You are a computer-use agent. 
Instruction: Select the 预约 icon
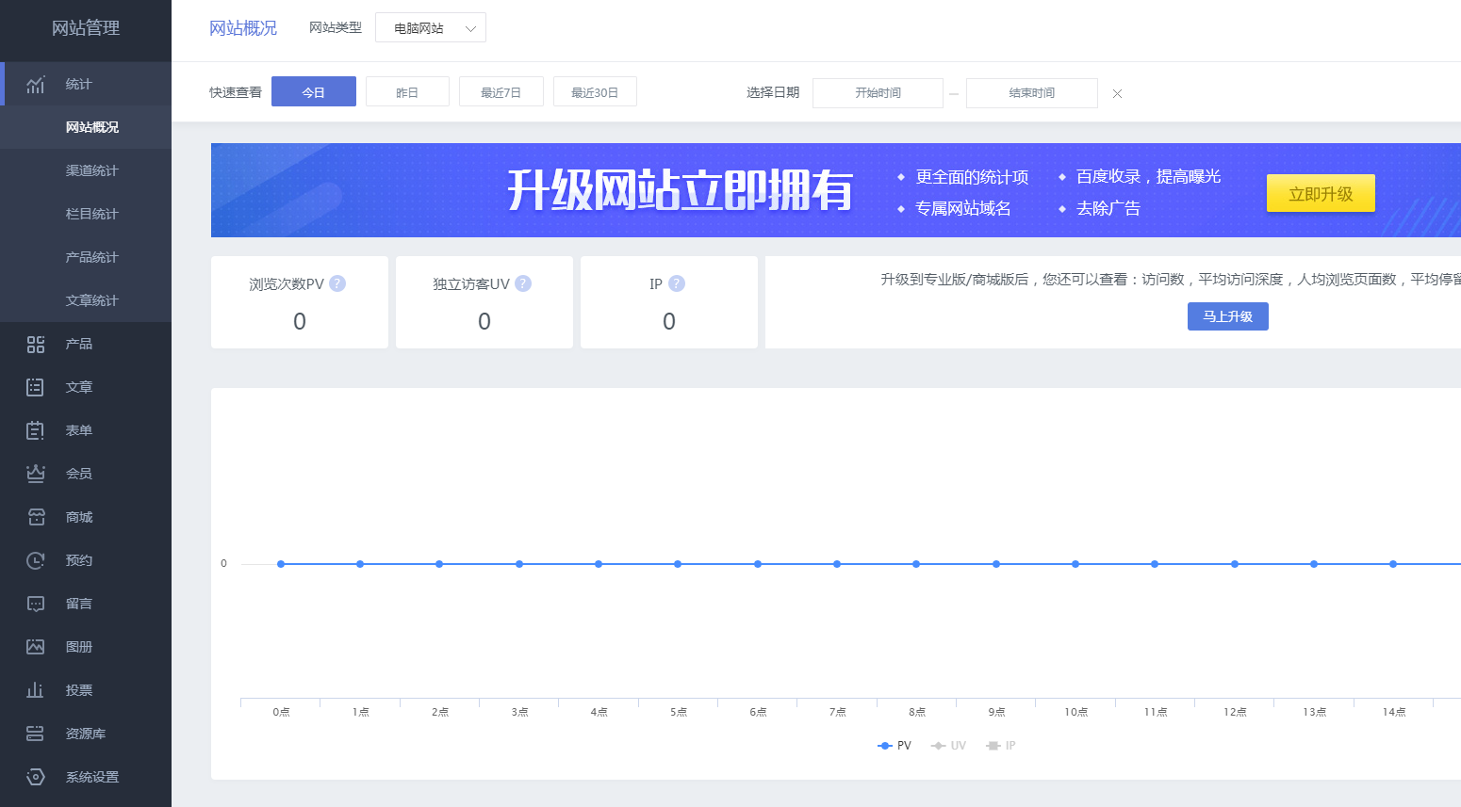click(35, 560)
